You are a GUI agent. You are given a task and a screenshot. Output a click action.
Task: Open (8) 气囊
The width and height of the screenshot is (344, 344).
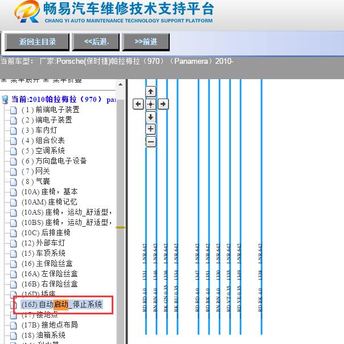point(35,182)
